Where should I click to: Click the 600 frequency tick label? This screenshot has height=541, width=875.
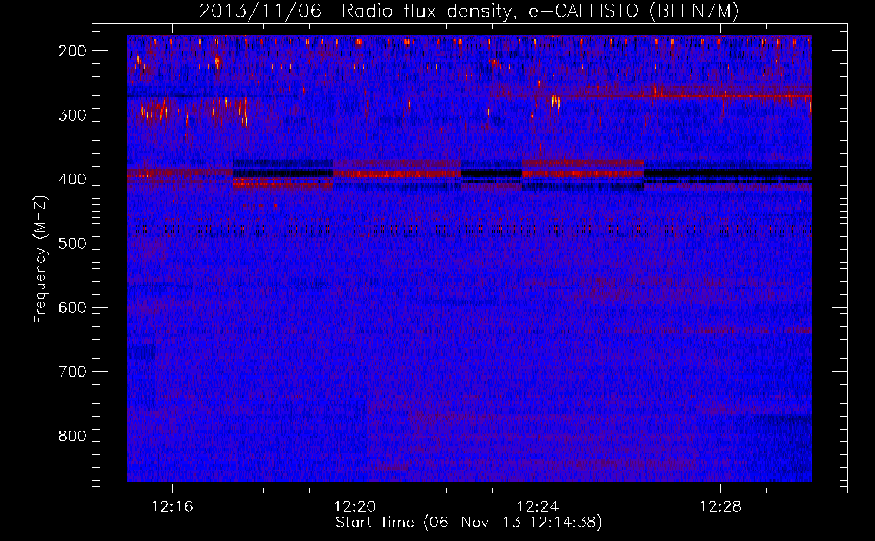coord(72,307)
